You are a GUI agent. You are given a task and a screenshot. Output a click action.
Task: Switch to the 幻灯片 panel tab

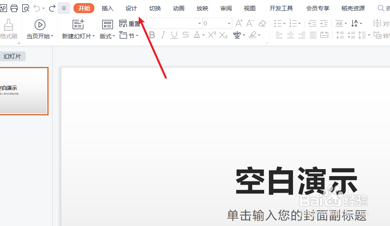click(x=12, y=56)
